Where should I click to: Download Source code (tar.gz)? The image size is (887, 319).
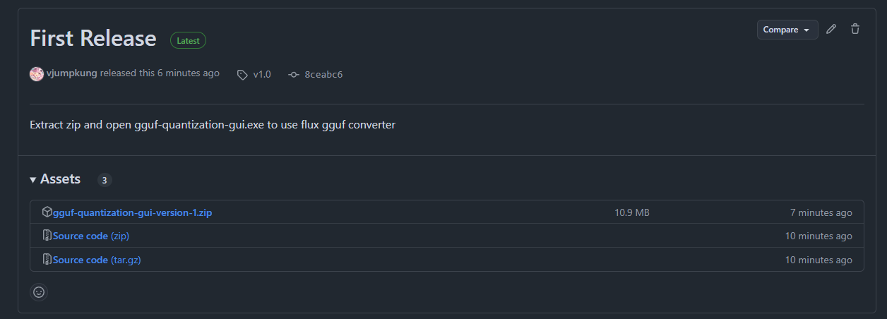point(97,260)
